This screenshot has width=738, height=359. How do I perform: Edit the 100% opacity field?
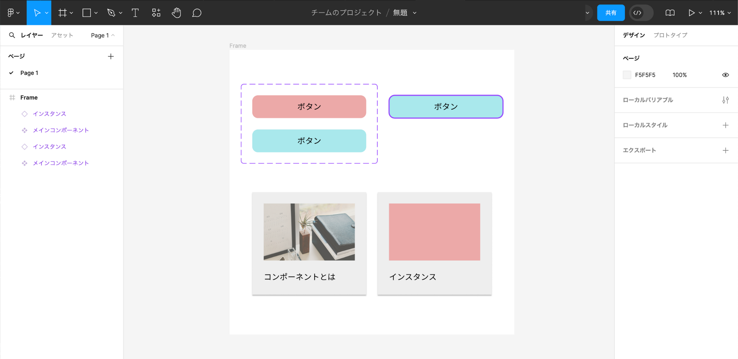tap(680, 75)
